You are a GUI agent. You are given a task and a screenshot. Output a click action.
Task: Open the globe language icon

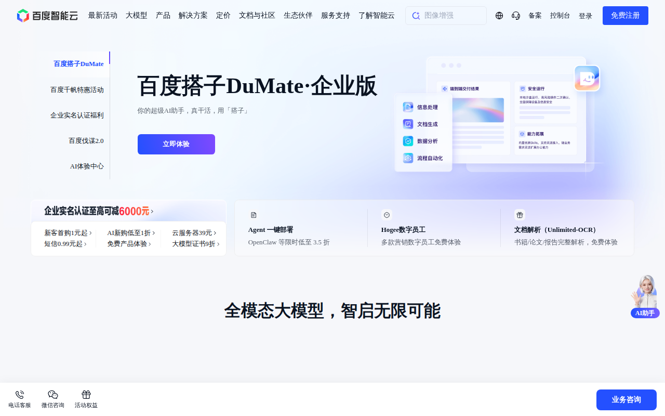tap(499, 16)
